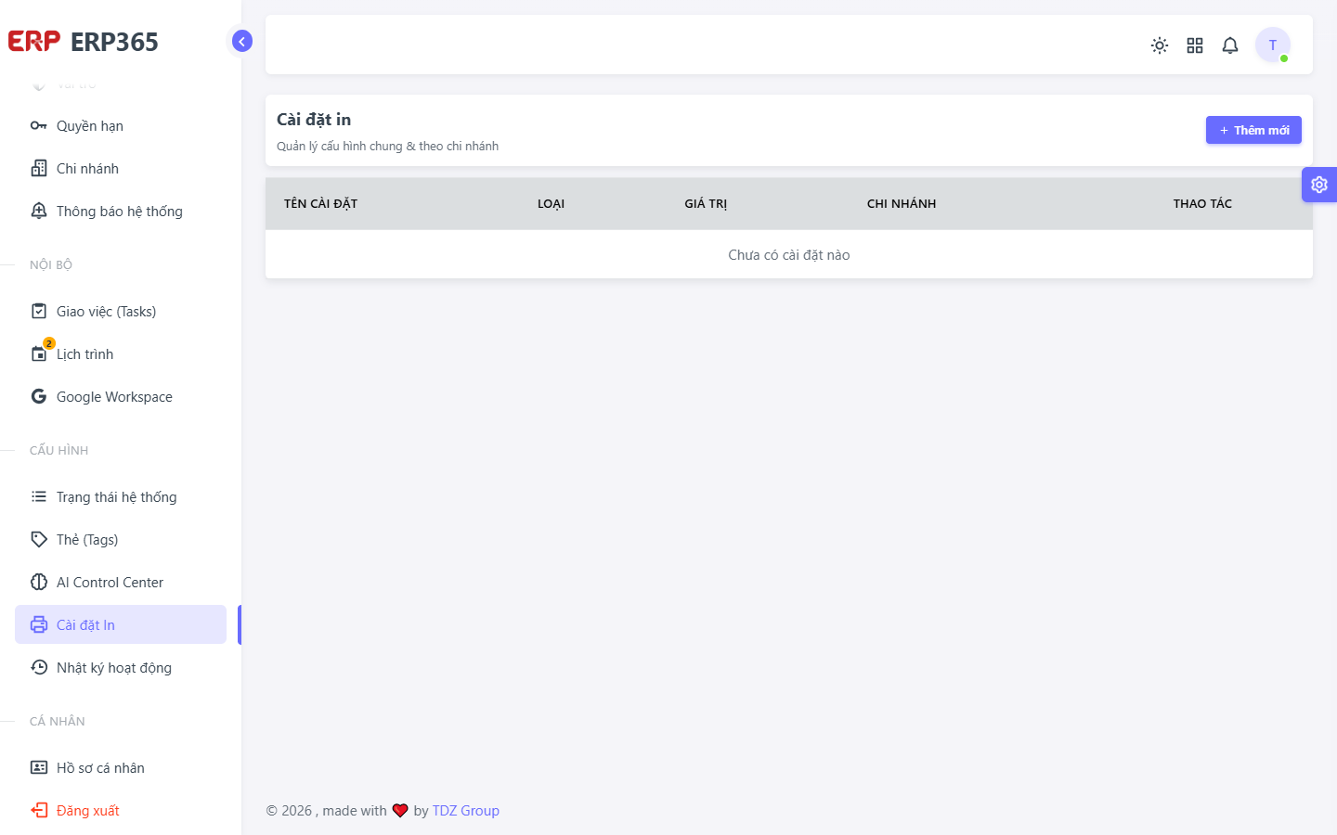This screenshot has height=835, width=1337.
Task: Select Cài đặt In menu item
Action: point(121,625)
